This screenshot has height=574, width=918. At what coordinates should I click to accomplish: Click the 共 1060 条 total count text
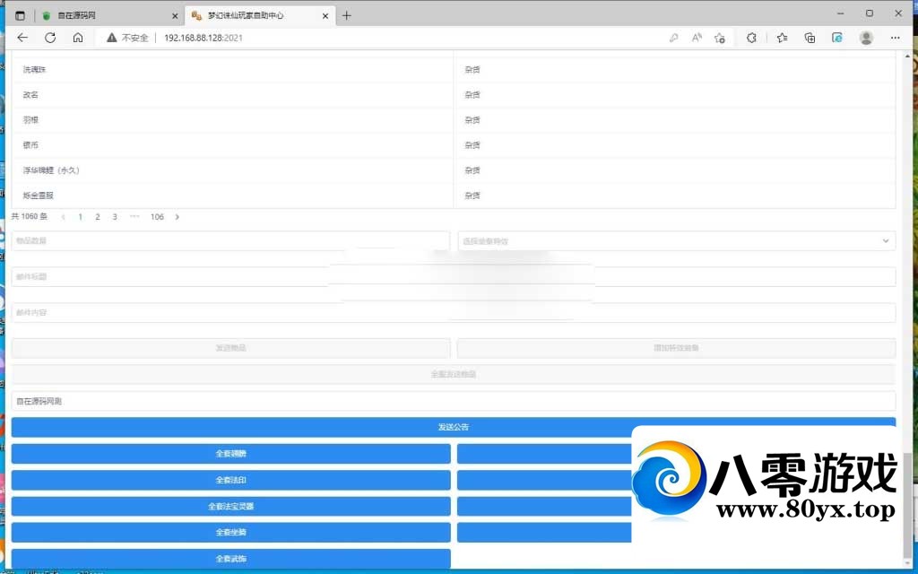click(30, 217)
